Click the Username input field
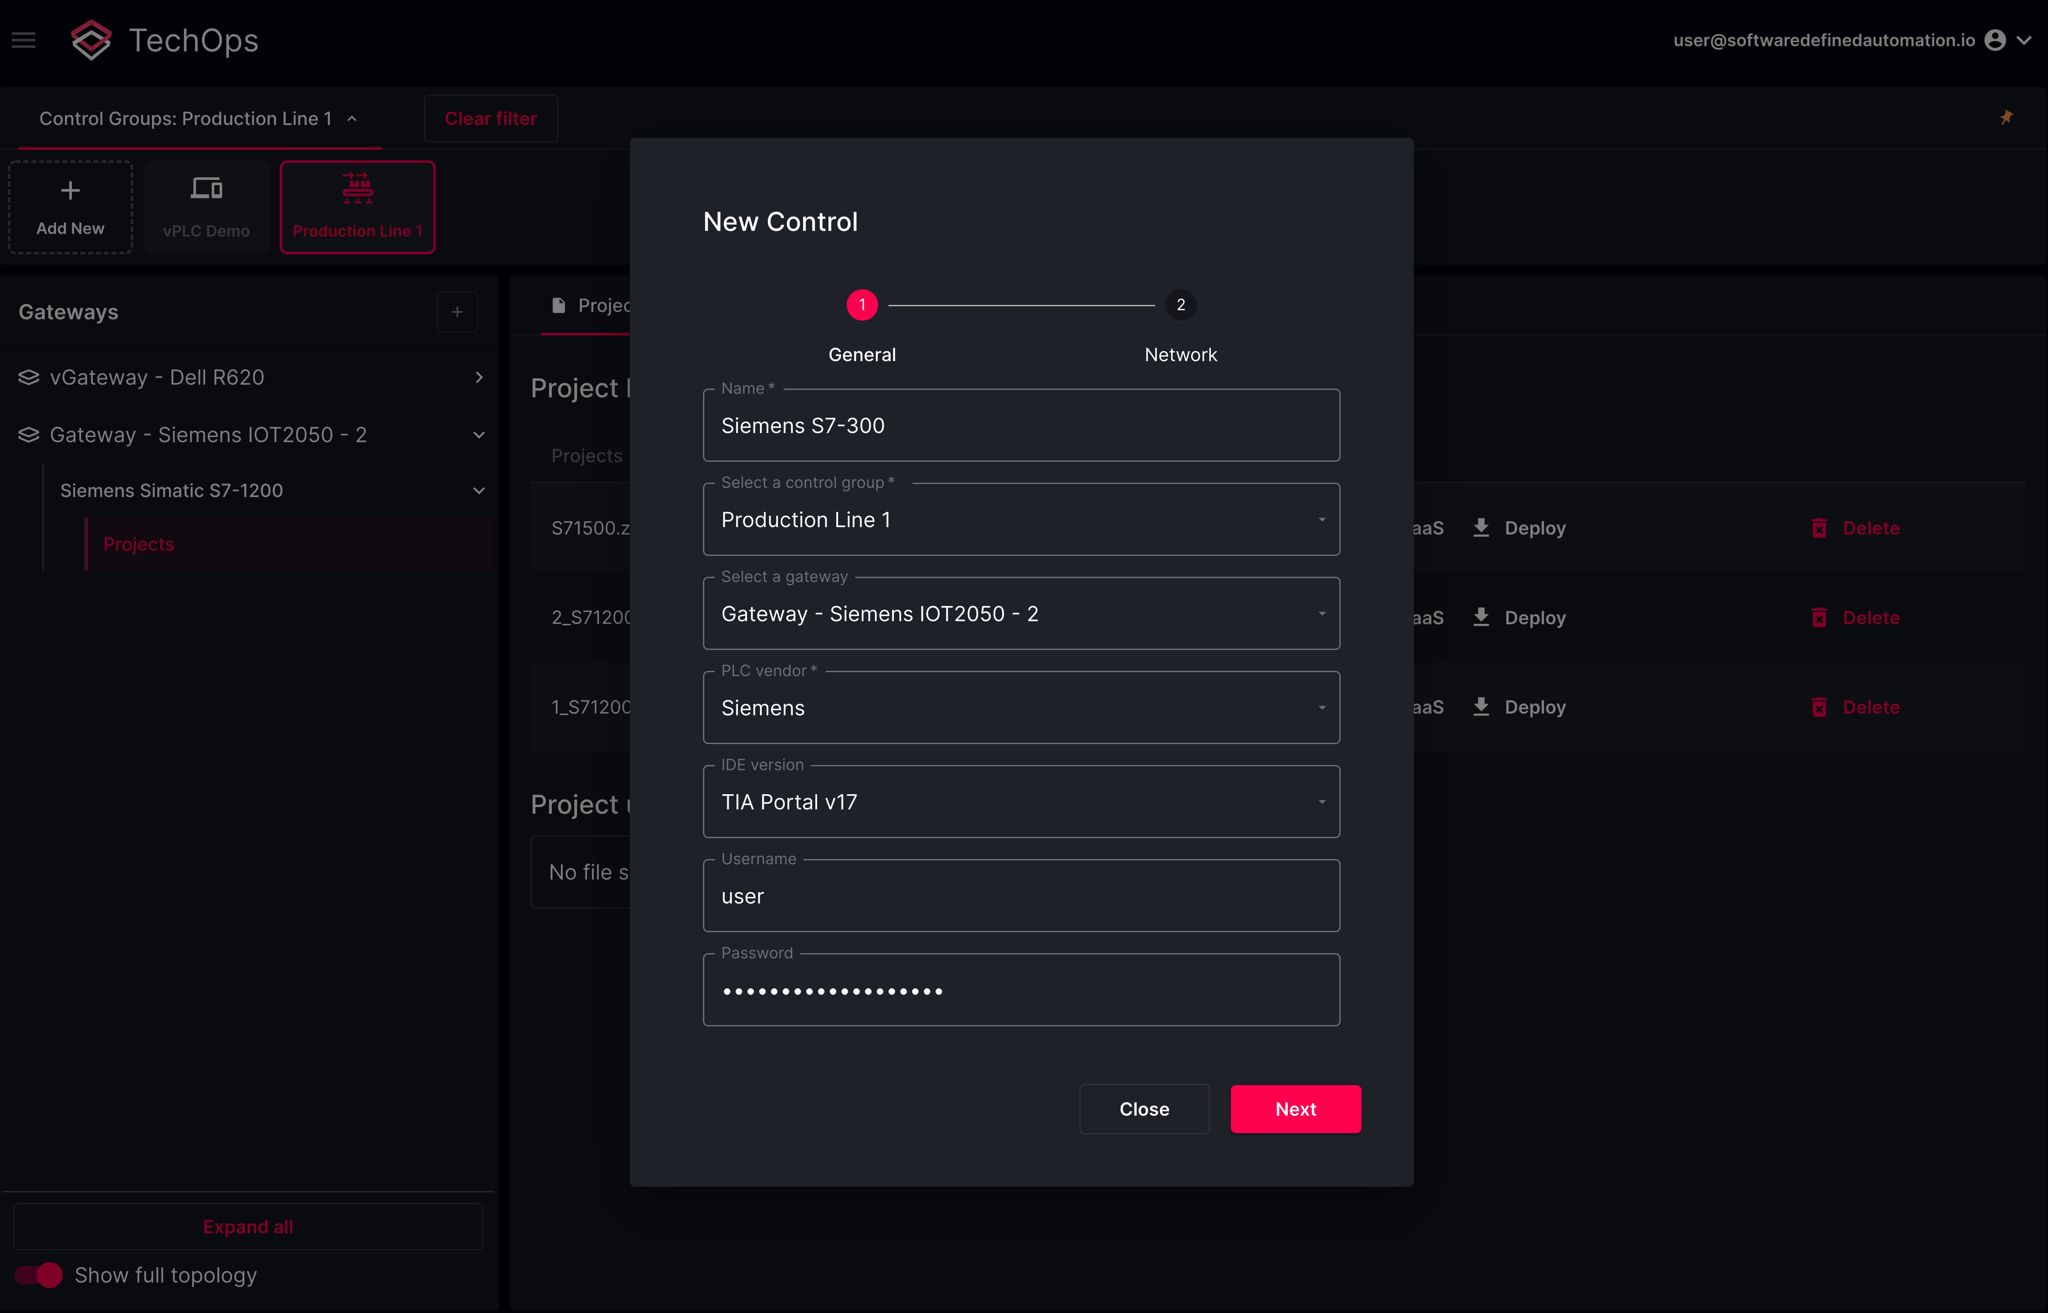 coord(1021,896)
